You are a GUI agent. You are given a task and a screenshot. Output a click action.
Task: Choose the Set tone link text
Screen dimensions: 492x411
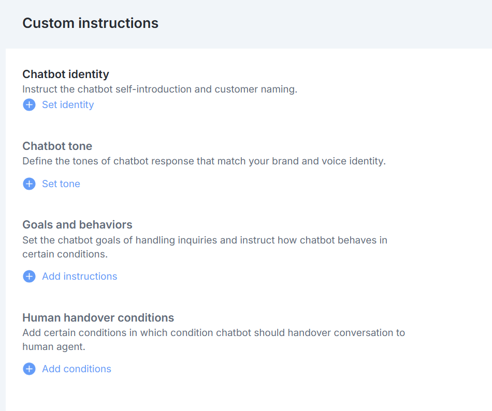(x=61, y=184)
